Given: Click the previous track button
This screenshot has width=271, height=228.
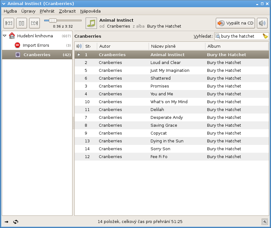Looking at the screenshot, I should (x=9, y=23).
